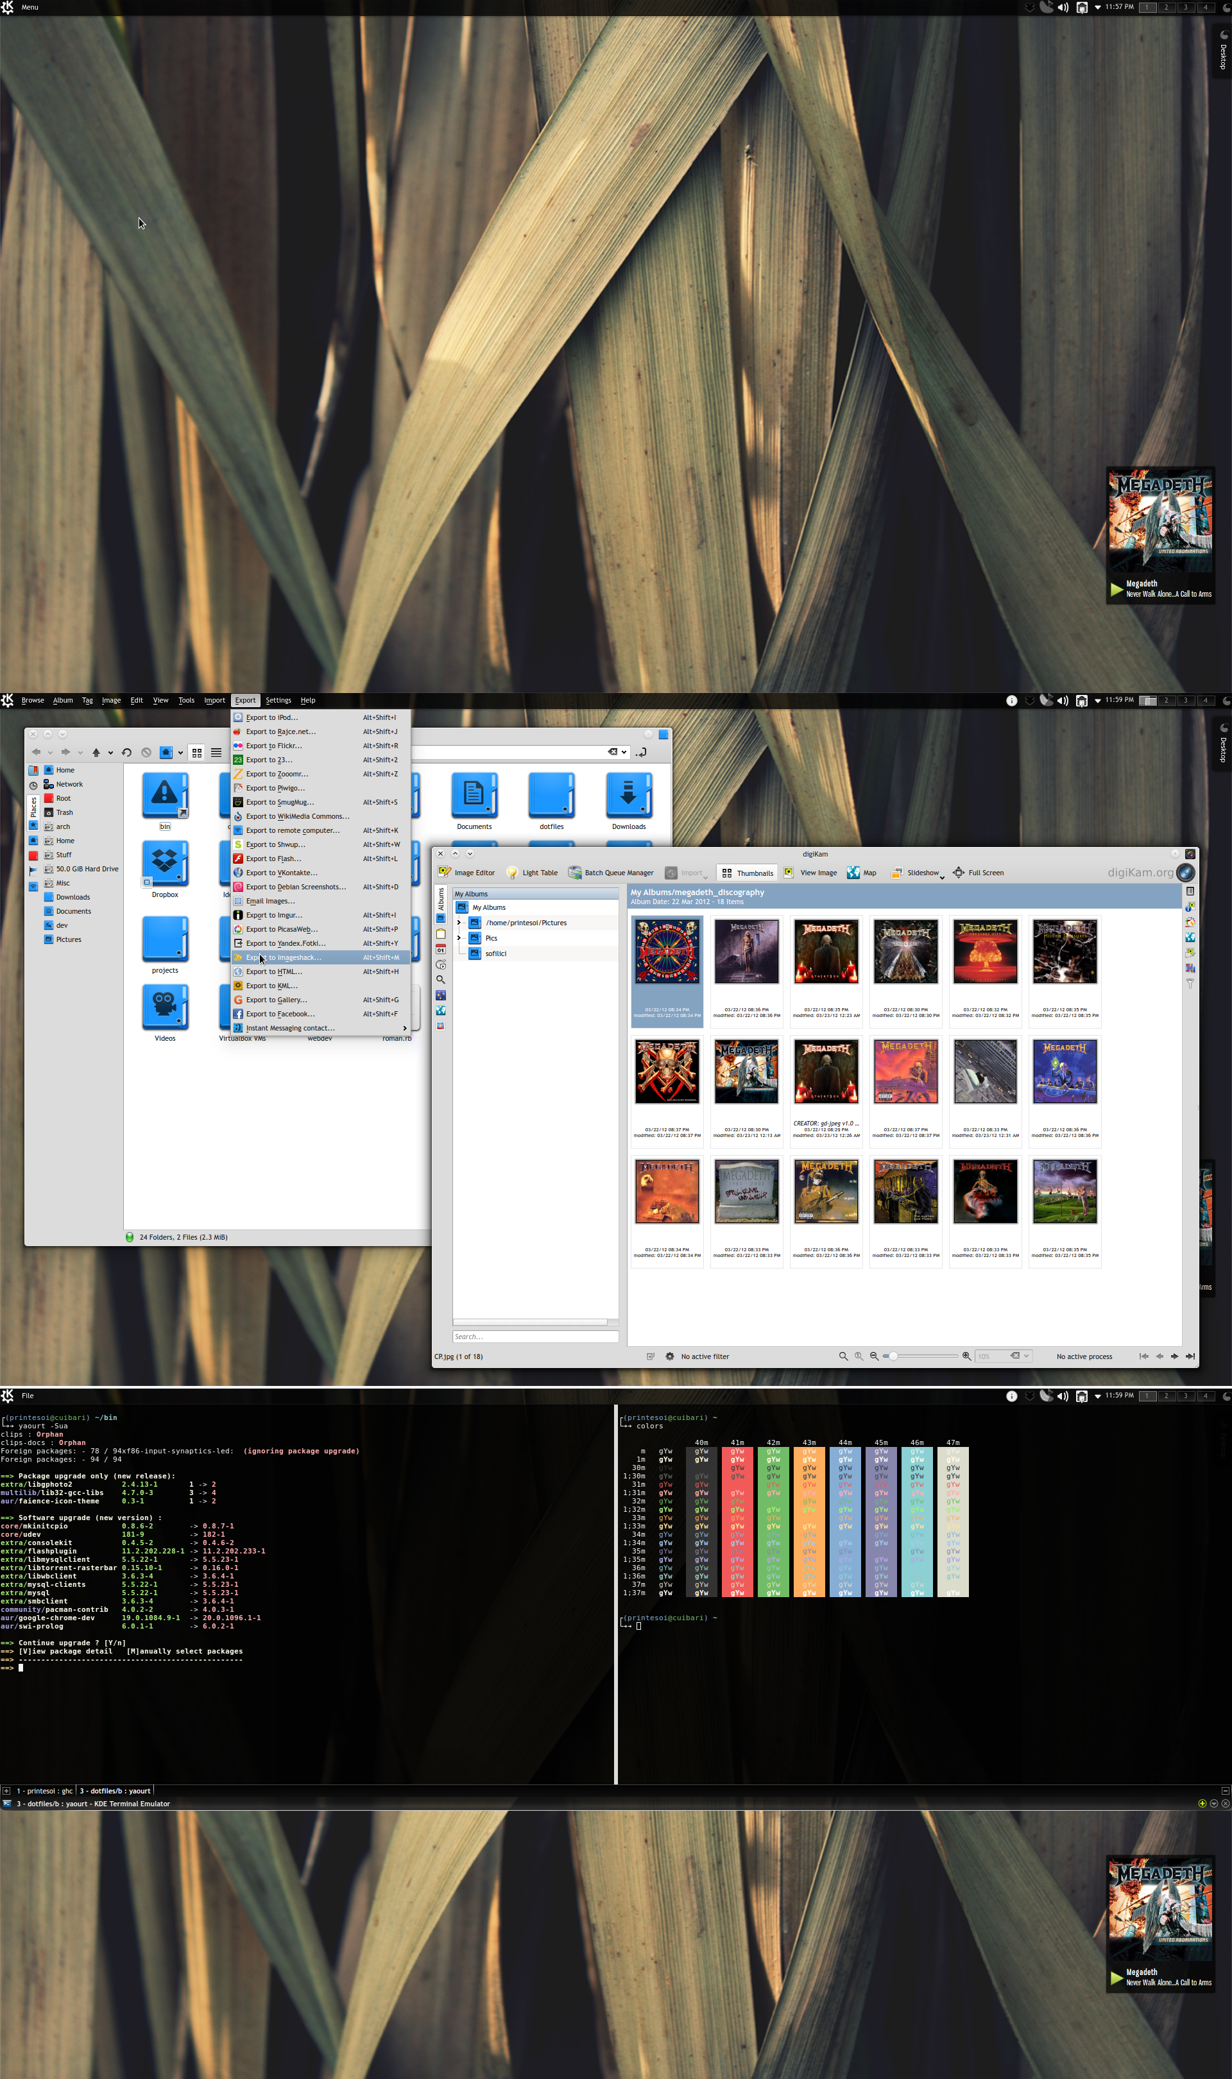Click the filter settings gear in digiKam's status bar
This screenshot has width=1232, height=2079.
(670, 1356)
